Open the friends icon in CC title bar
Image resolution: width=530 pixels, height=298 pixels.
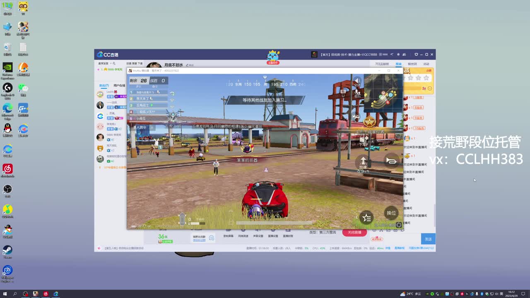(403, 54)
